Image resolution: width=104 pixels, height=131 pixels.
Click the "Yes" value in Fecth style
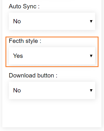click(18, 56)
